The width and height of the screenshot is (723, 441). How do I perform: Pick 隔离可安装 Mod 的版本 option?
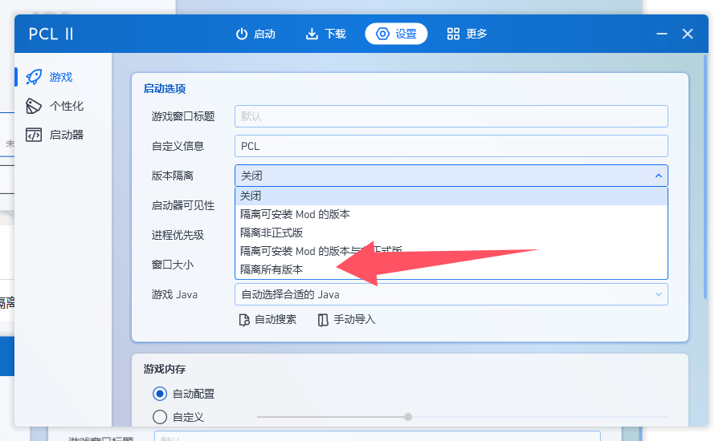point(295,214)
